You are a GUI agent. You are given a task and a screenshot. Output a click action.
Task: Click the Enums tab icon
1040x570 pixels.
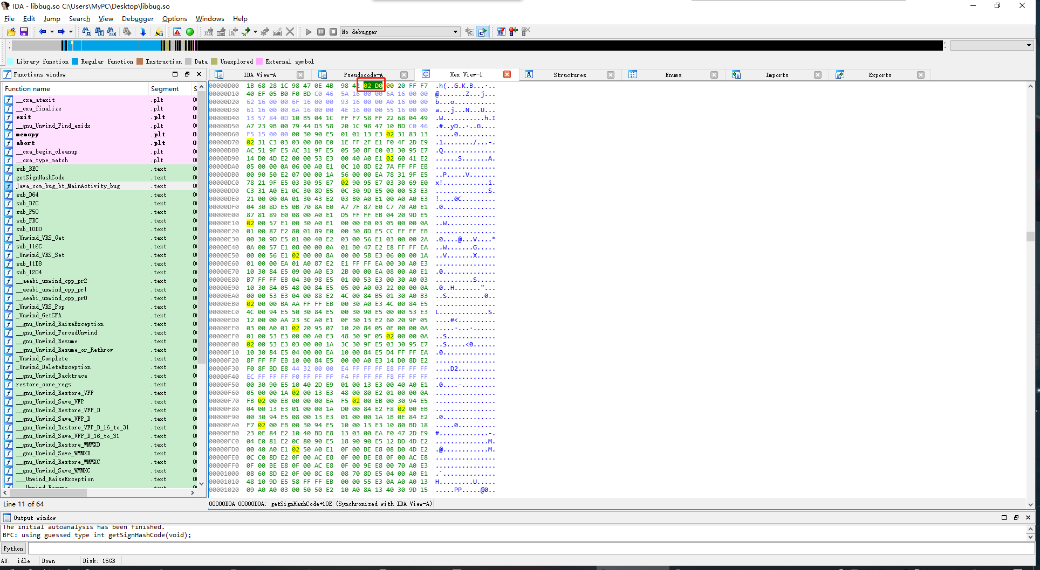coord(633,74)
